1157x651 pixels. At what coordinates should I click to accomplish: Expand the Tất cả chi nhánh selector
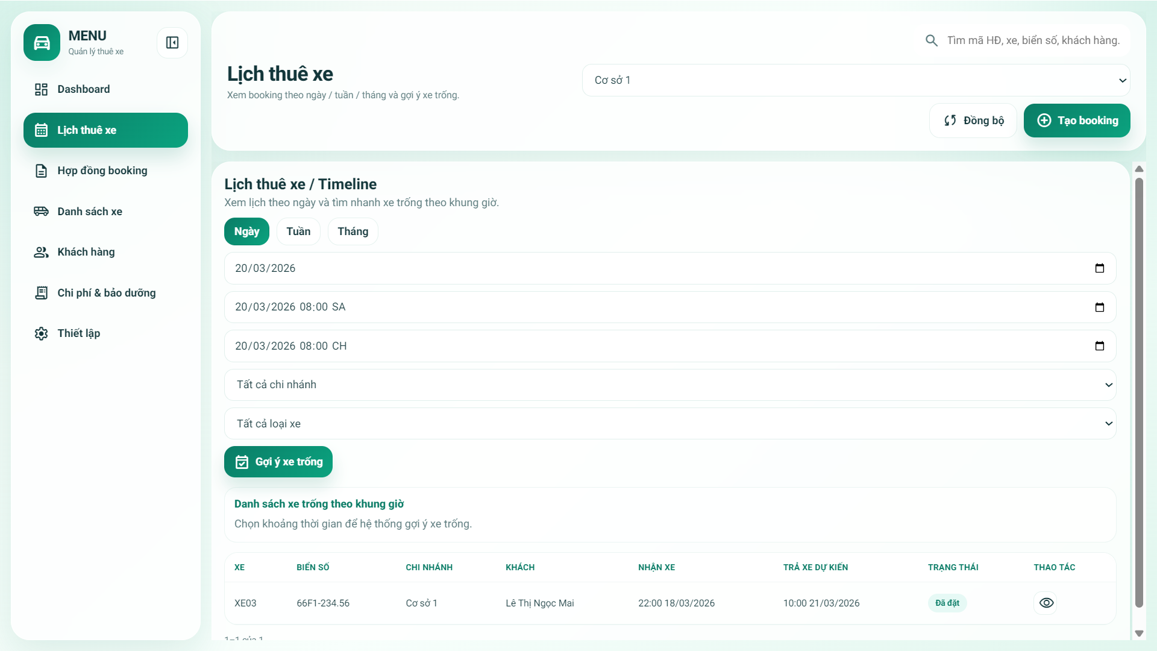(x=669, y=385)
